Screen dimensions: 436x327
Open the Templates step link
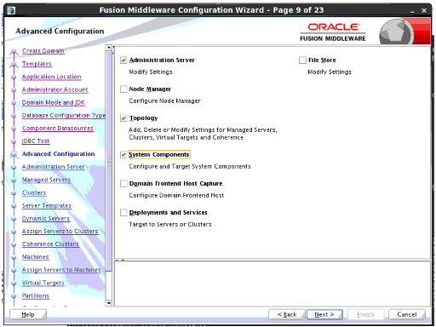(37, 64)
